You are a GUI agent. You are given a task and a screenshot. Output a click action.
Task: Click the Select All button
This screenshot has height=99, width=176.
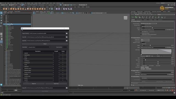click(x=34, y=84)
